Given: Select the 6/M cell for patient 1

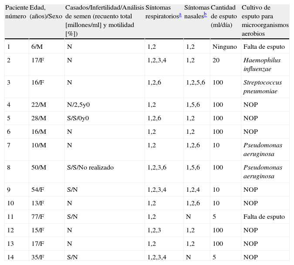Looking at the screenshot, I should coord(37,47).
